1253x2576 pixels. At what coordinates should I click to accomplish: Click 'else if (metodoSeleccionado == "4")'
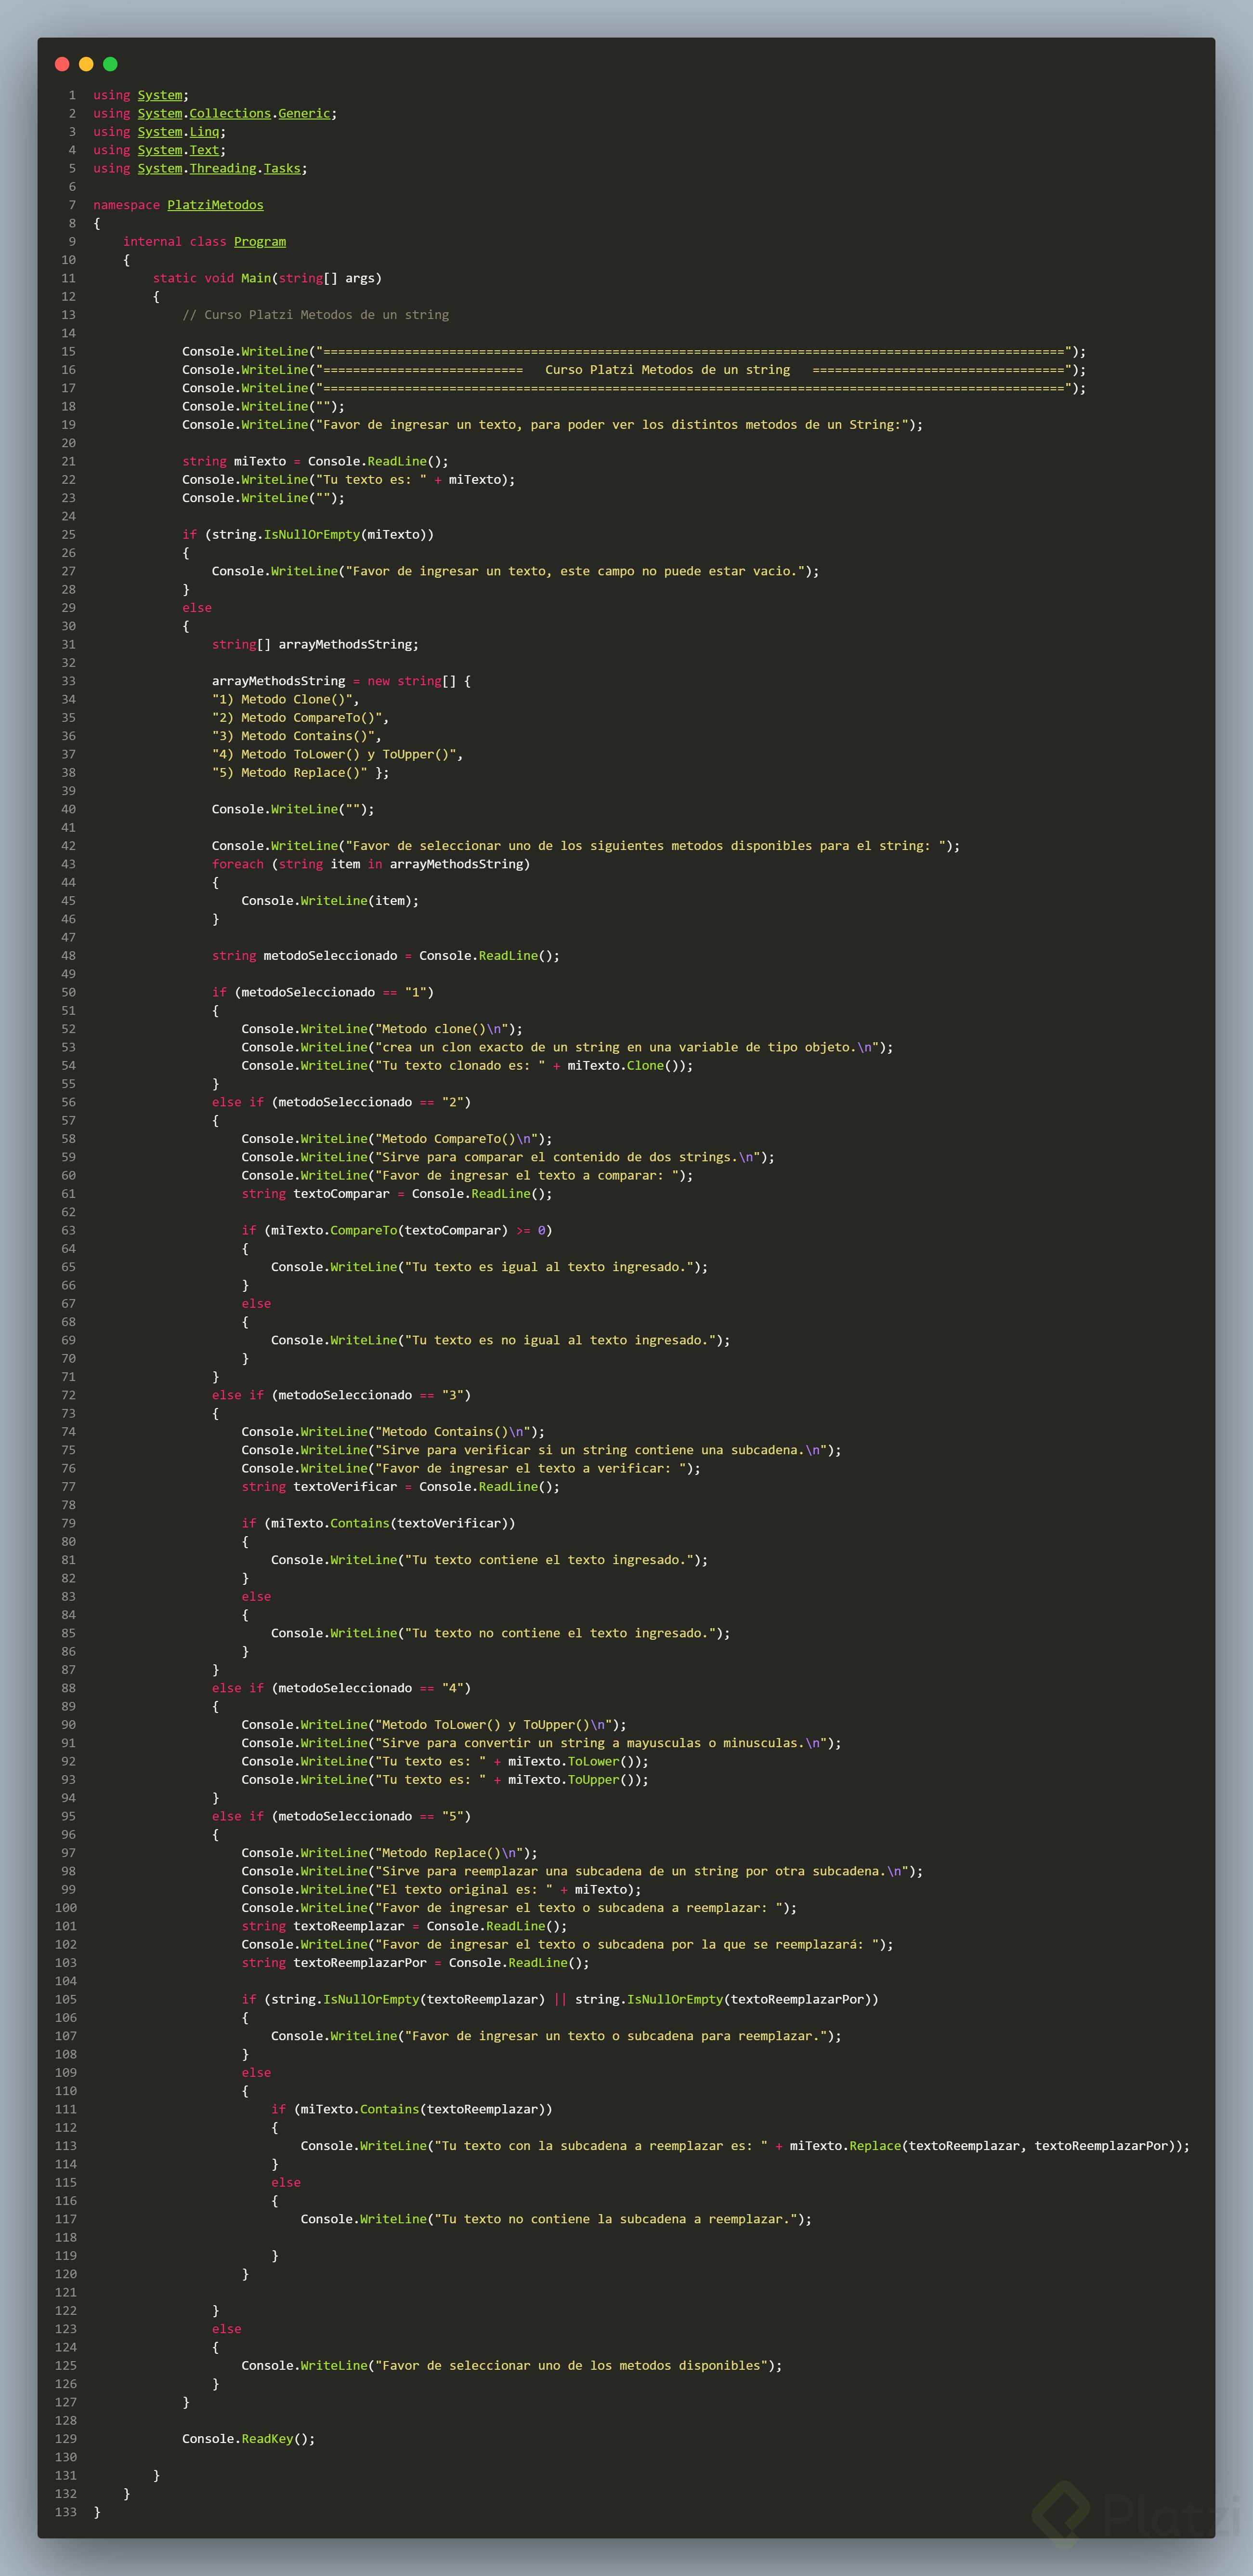click(x=342, y=1688)
